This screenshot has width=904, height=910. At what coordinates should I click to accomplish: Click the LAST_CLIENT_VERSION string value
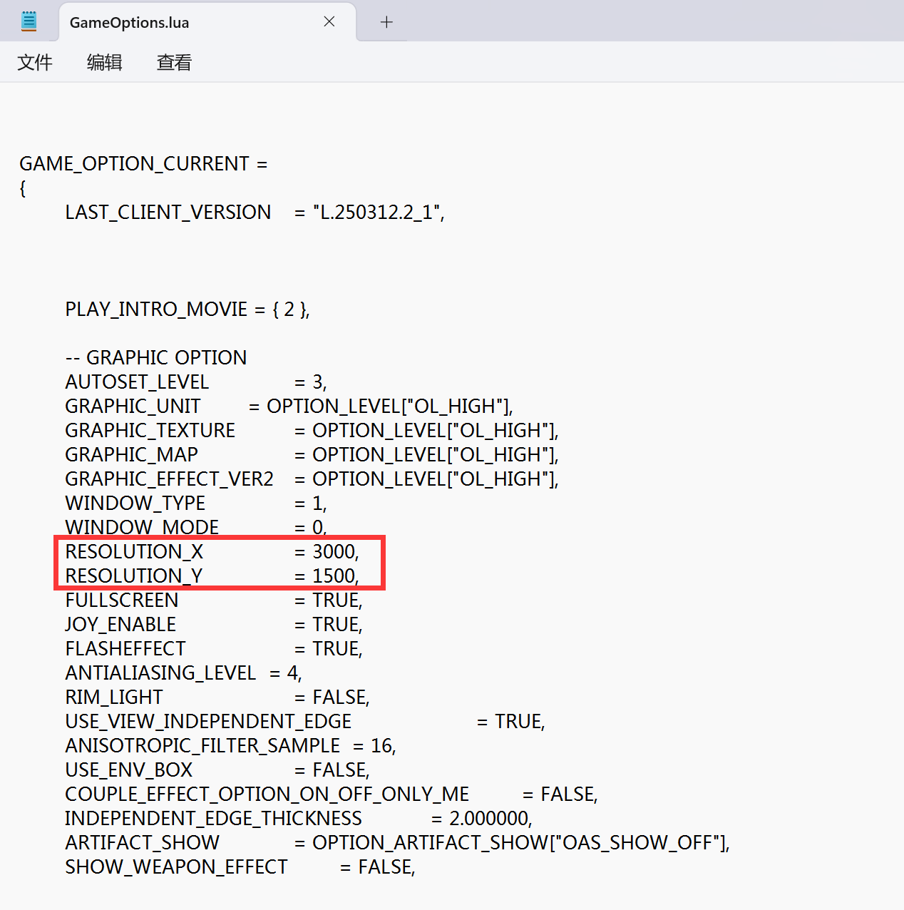click(x=376, y=213)
